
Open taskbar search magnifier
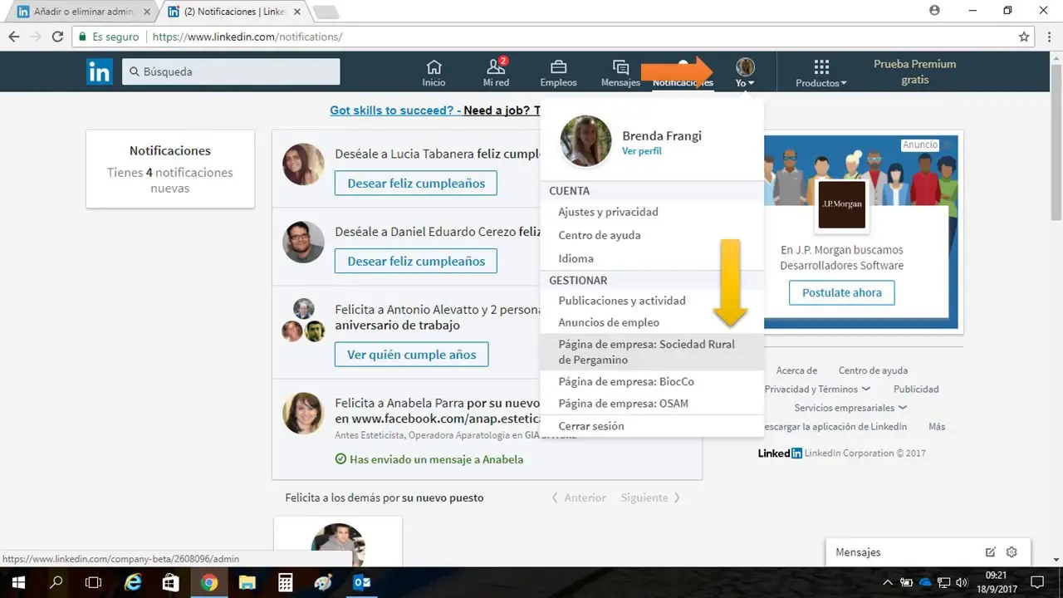pyautogui.click(x=56, y=582)
